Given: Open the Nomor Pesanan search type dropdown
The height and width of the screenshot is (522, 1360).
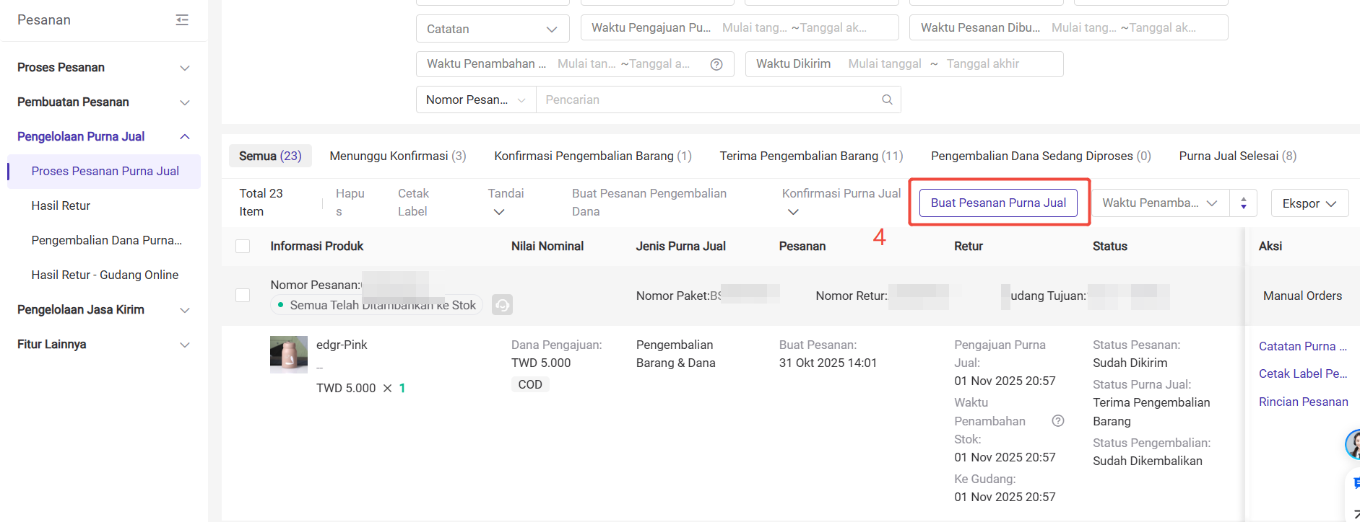Looking at the screenshot, I should coord(476,99).
